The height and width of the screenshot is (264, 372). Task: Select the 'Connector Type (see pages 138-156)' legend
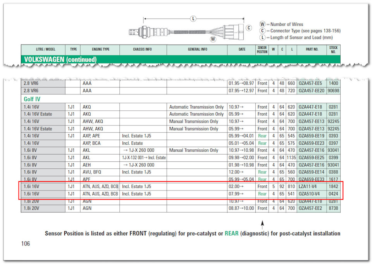(x=300, y=31)
